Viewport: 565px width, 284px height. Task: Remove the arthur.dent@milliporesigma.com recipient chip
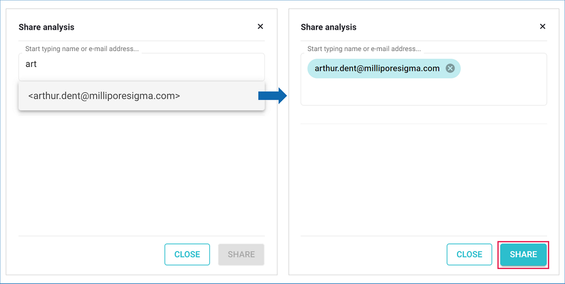(450, 68)
